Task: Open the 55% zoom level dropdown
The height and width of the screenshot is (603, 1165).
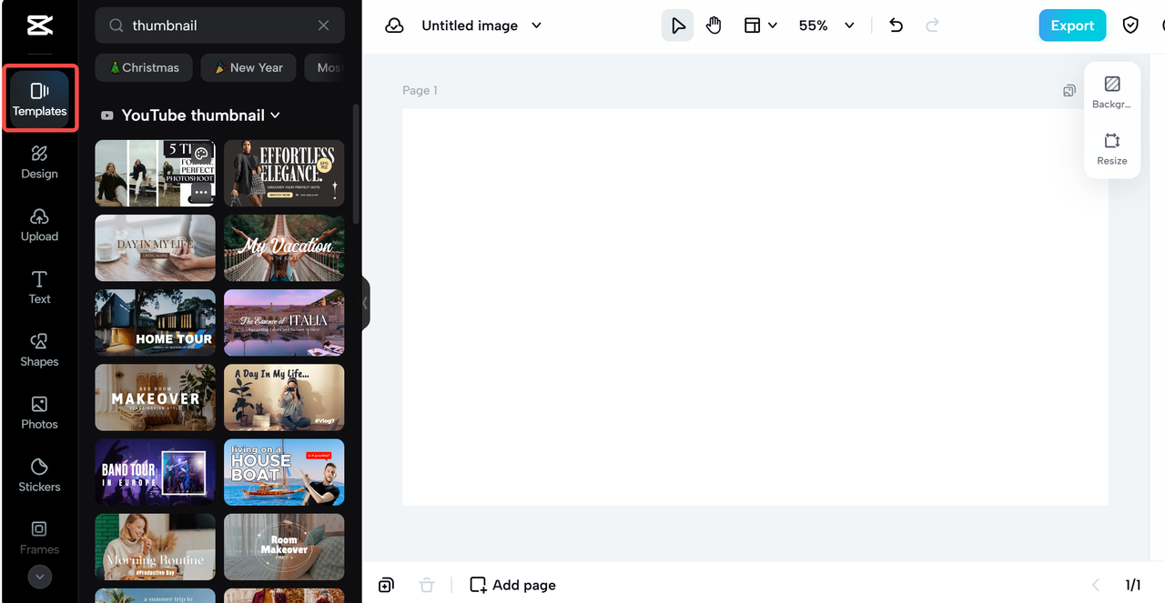Action: tap(826, 25)
